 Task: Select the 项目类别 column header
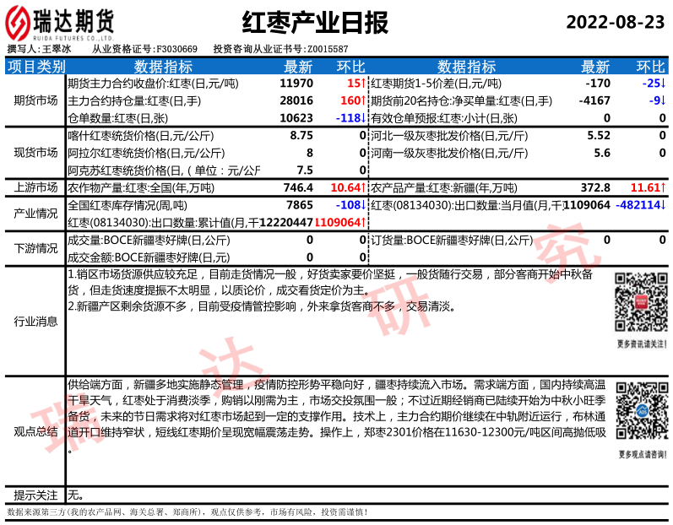click(x=35, y=67)
